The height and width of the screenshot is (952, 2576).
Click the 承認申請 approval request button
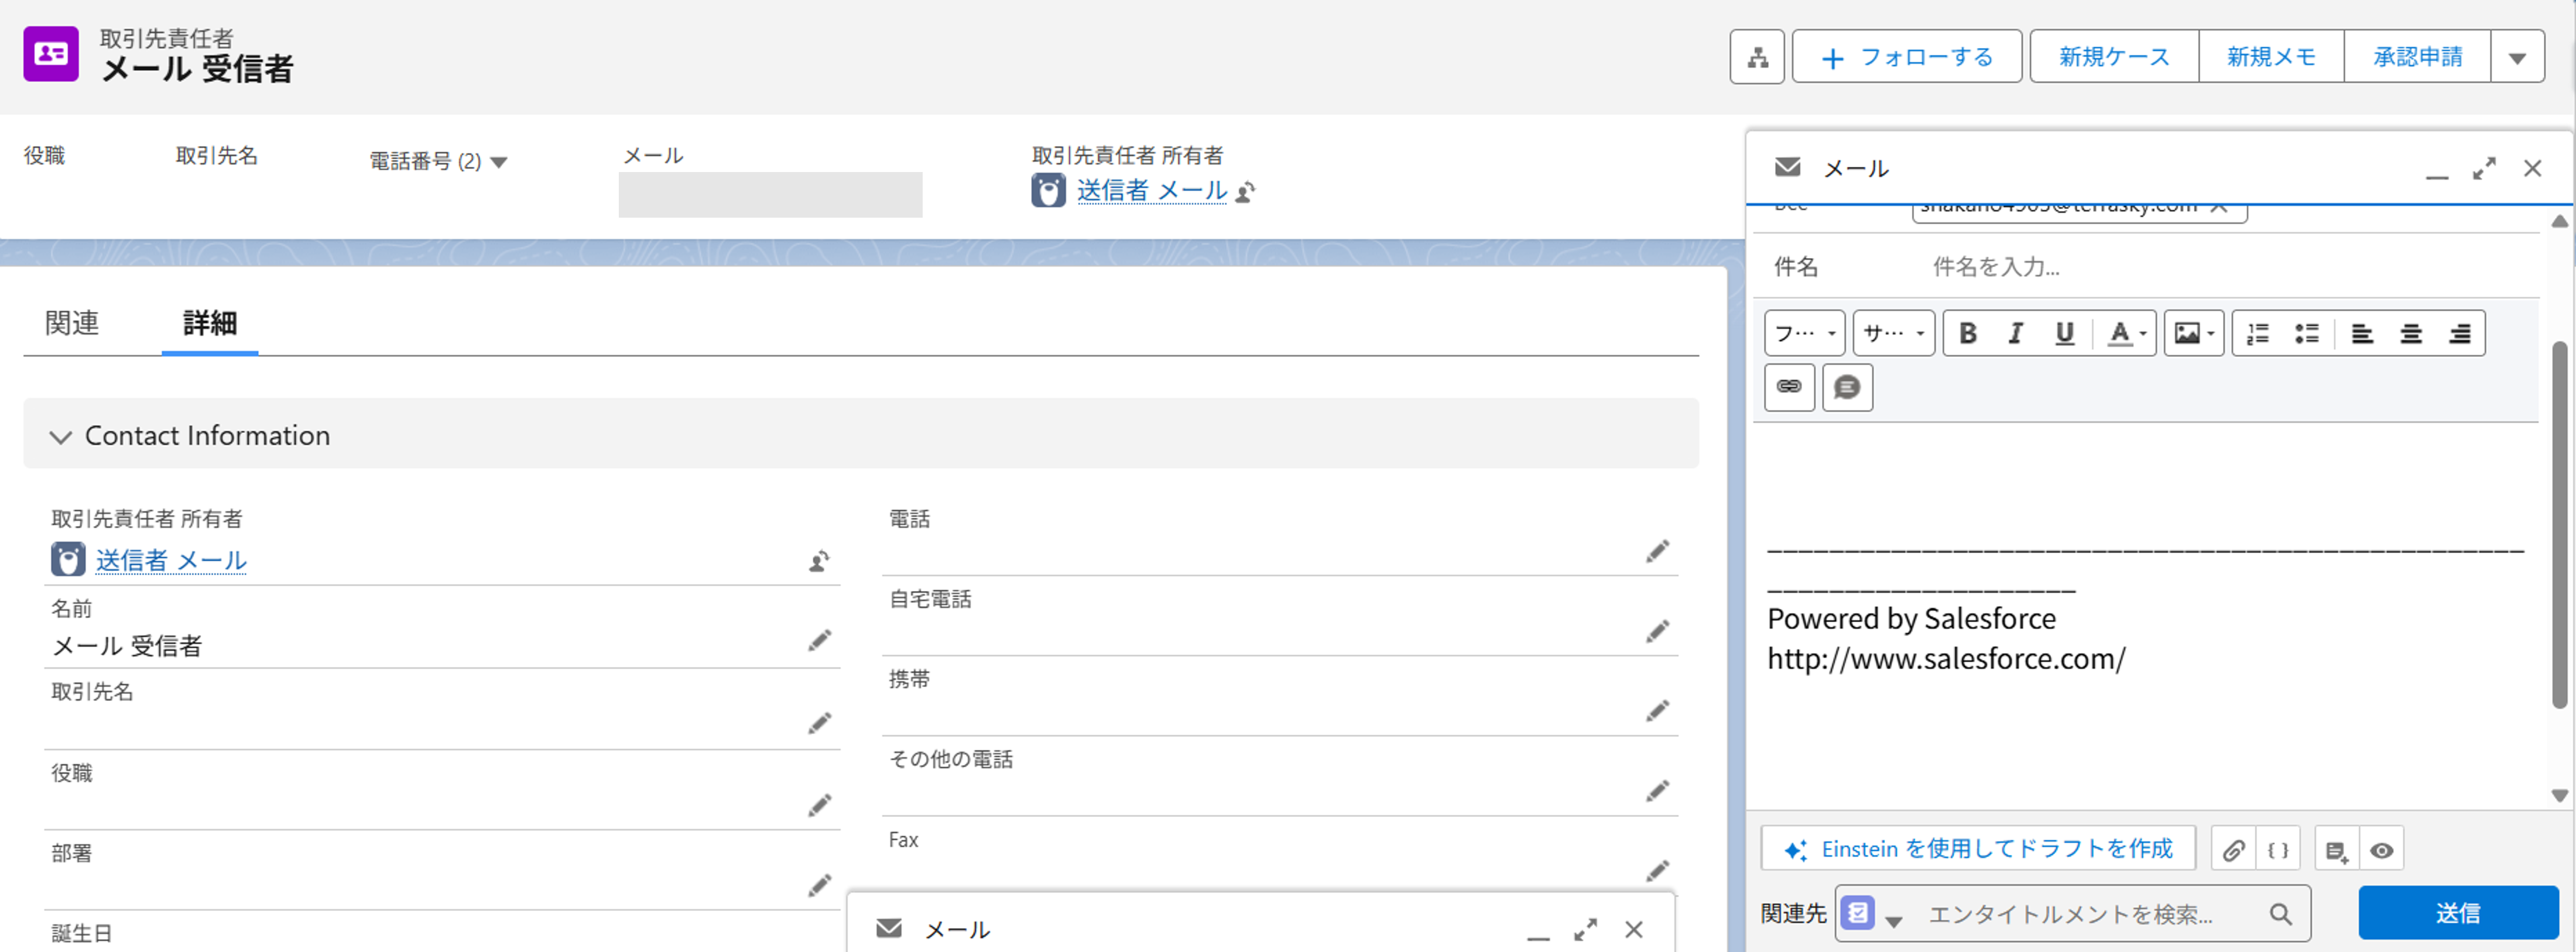(2417, 57)
